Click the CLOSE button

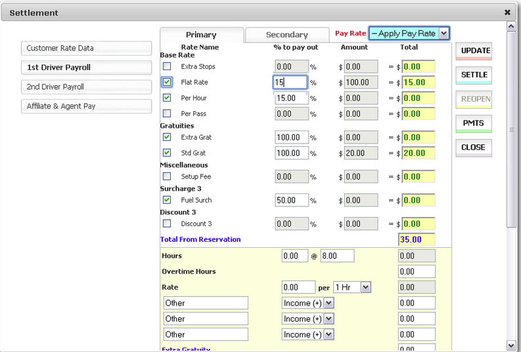tap(474, 147)
